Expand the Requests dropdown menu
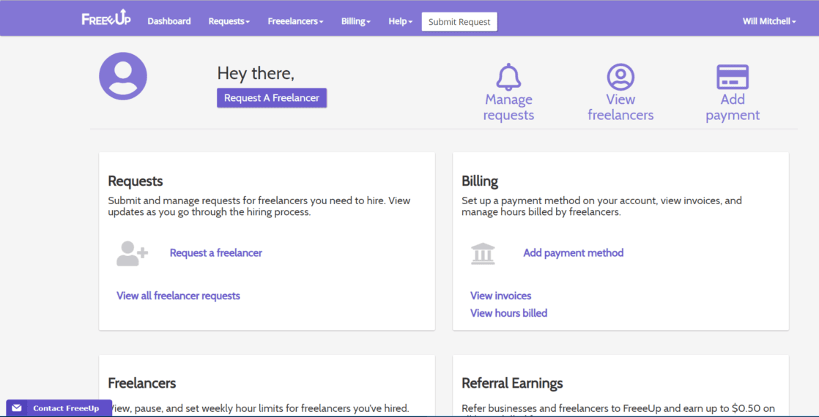The height and width of the screenshot is (417, 819). [229, 21]
